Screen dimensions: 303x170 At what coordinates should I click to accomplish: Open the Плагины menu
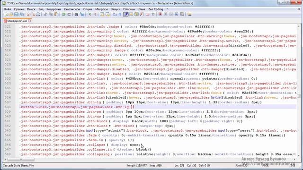(x=129, y=9)
